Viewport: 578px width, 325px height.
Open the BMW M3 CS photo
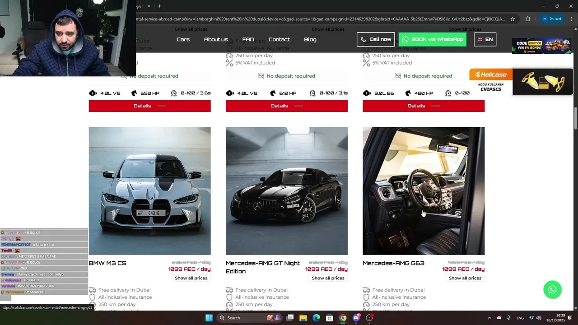149,191
